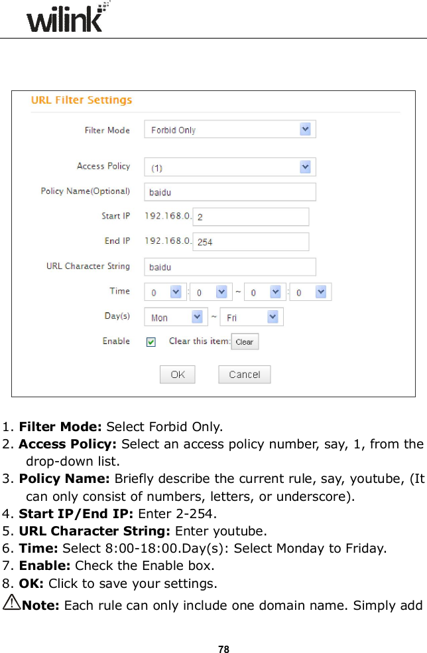Open the Access Policy dropdown
427x653 pixels.
click(x=229, y=166)
